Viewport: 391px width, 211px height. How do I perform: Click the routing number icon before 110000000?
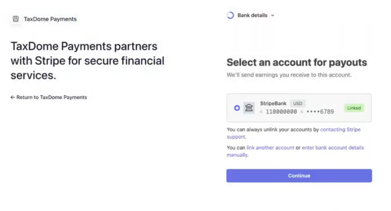click(261, 112)
